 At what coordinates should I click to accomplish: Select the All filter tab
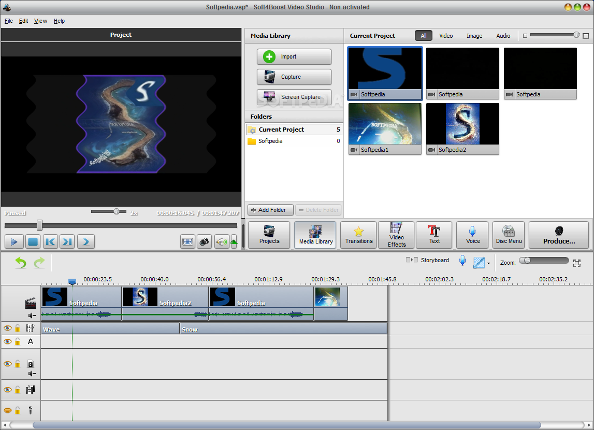(424, 36)
